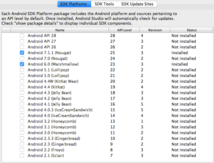Check the Android 3.1 (Honeycomb) checkbox
This screenshot has width=214, height=163.
pyautogui.click(x=22, y=127)
